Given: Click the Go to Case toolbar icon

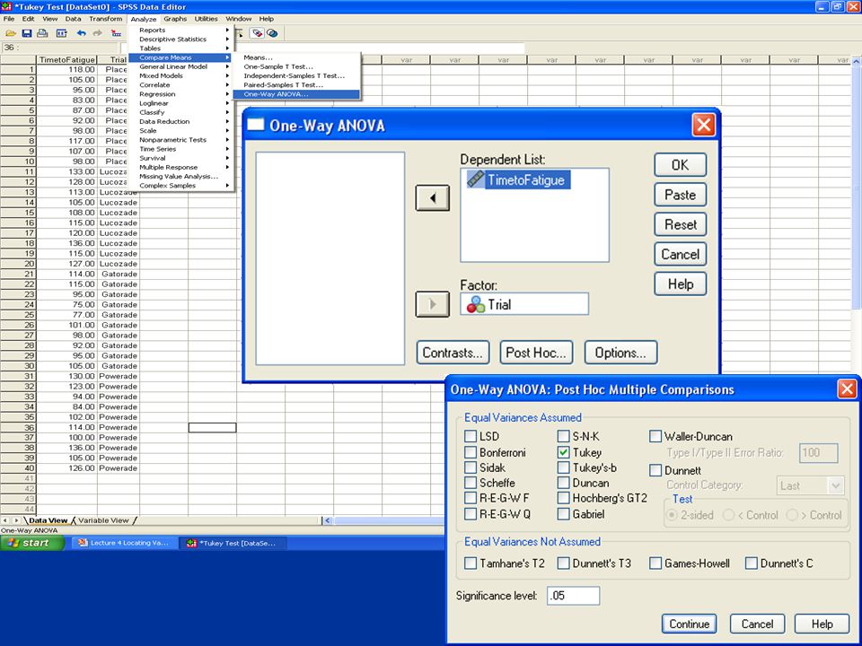Looking at the screenshot, I should [x=116, y=33].
